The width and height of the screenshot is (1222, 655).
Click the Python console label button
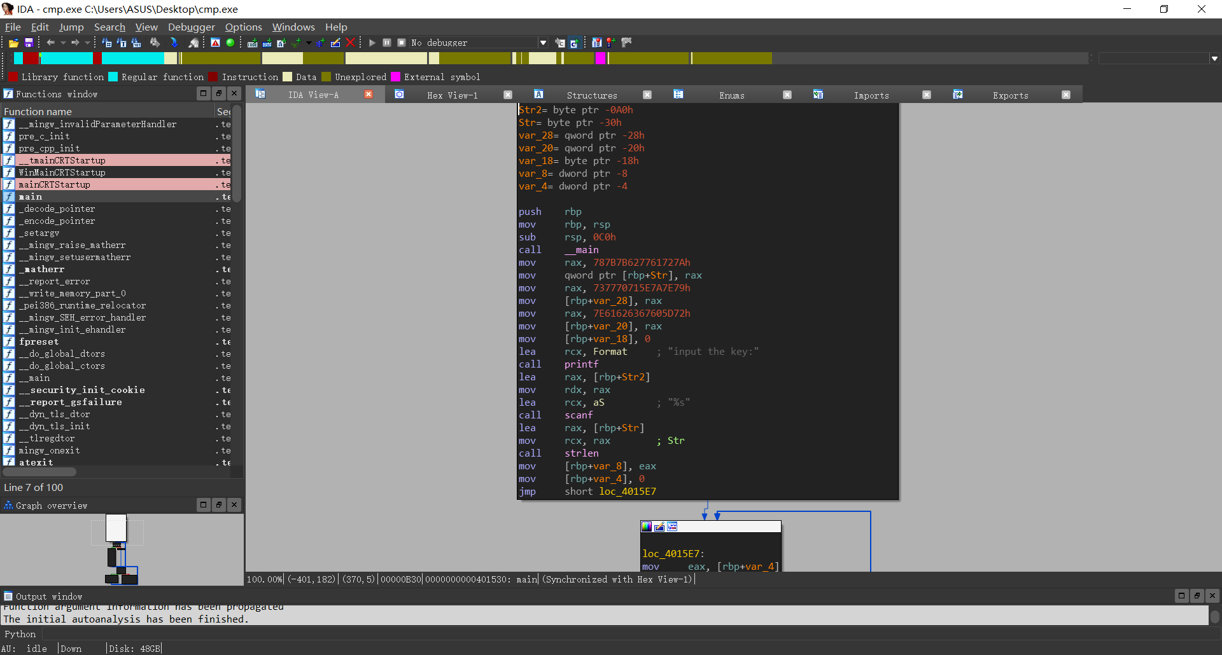point(20,634)
